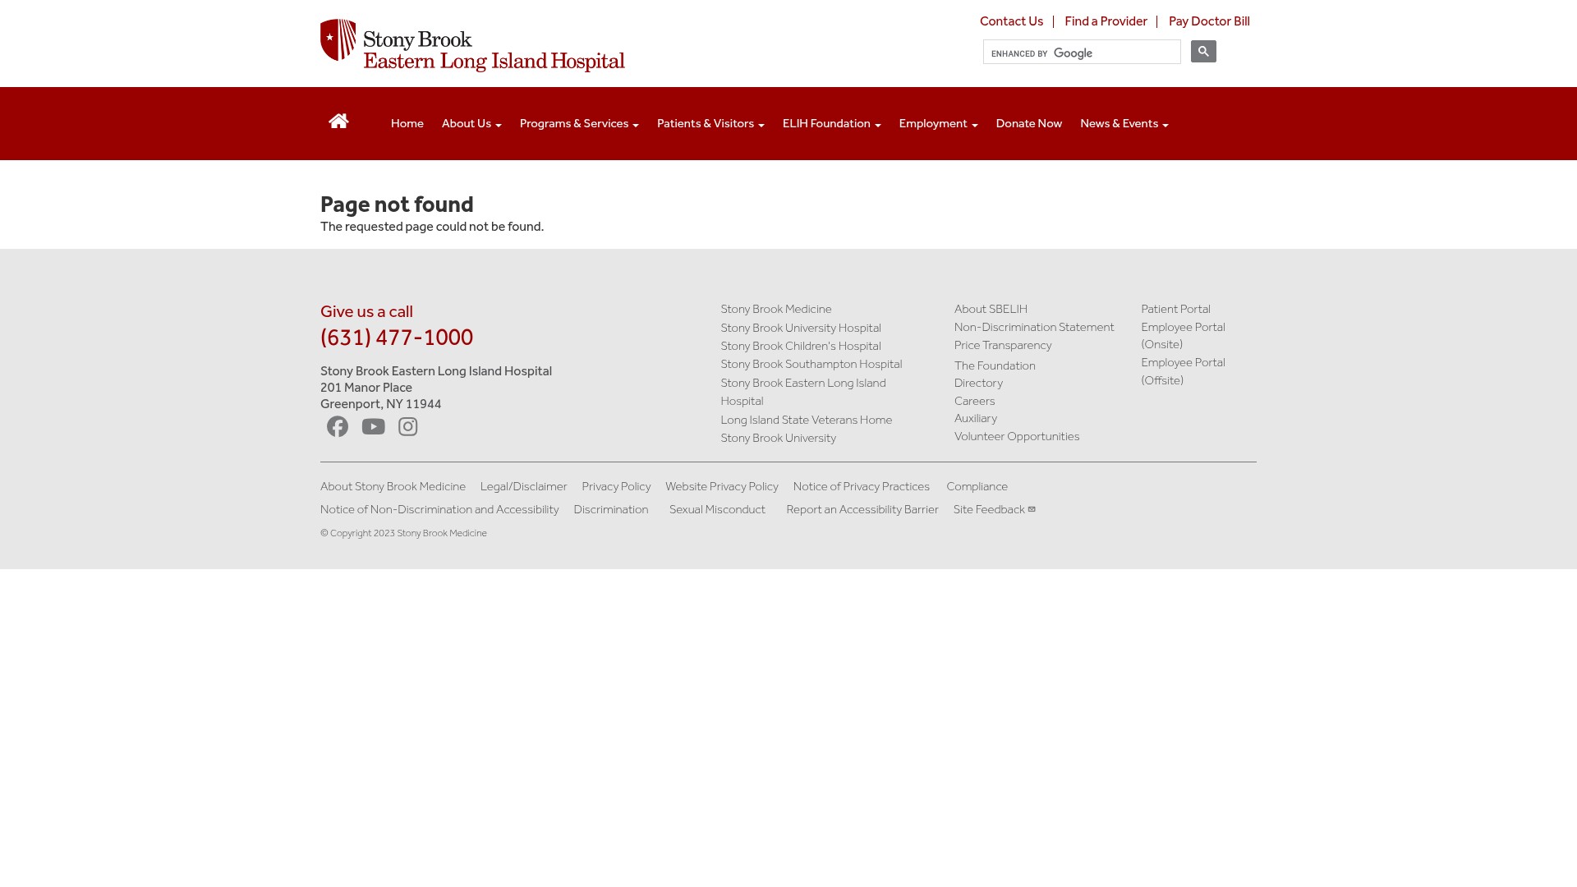Open the Website Privacy Policy link
This screenshot has height=887, width=1577.
coord(722,486)
